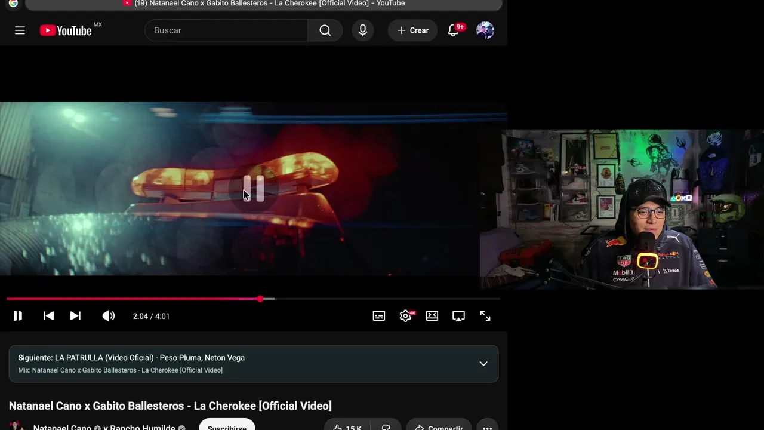Mute the video volume speaker

[108, 316]
